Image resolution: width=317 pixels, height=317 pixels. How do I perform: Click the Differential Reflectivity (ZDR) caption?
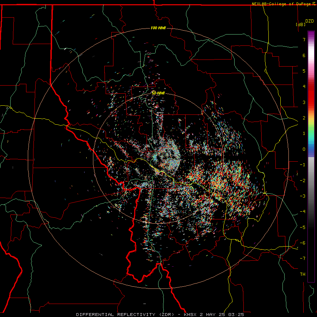[x=125, y=315]
